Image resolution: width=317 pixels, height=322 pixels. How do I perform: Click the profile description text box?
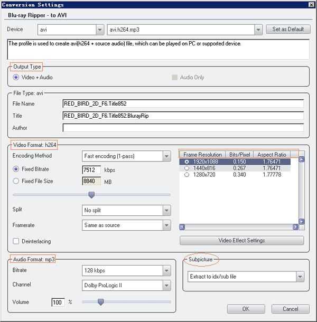(x=158, y=49)
